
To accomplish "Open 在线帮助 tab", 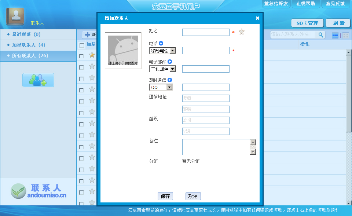I will [305, 4].
